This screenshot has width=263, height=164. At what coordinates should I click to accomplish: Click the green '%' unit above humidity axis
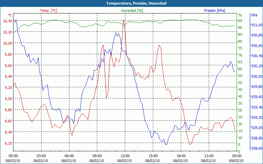tap(240, 15)
